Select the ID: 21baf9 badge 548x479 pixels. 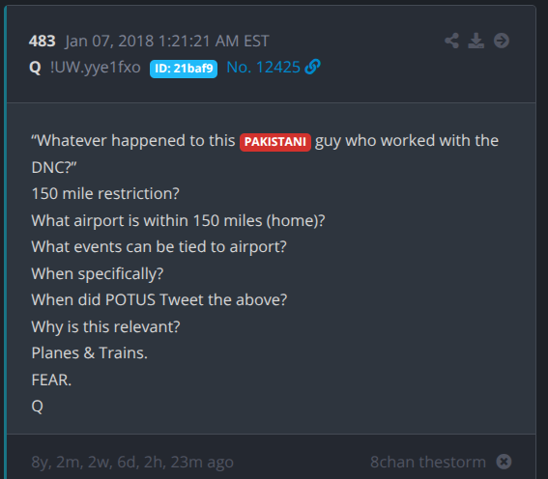click(184, 69)
